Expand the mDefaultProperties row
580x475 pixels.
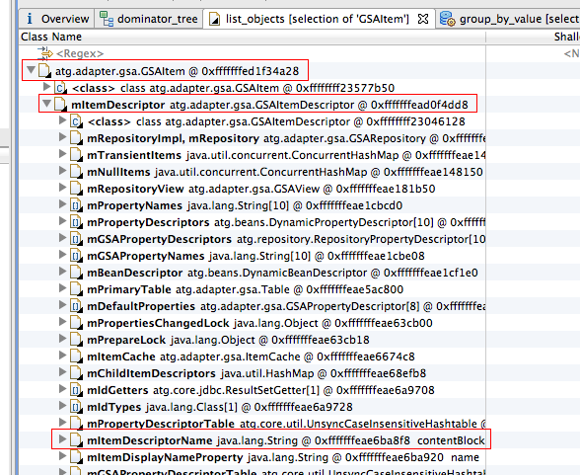pyautogui.click(x=62, y=305)
